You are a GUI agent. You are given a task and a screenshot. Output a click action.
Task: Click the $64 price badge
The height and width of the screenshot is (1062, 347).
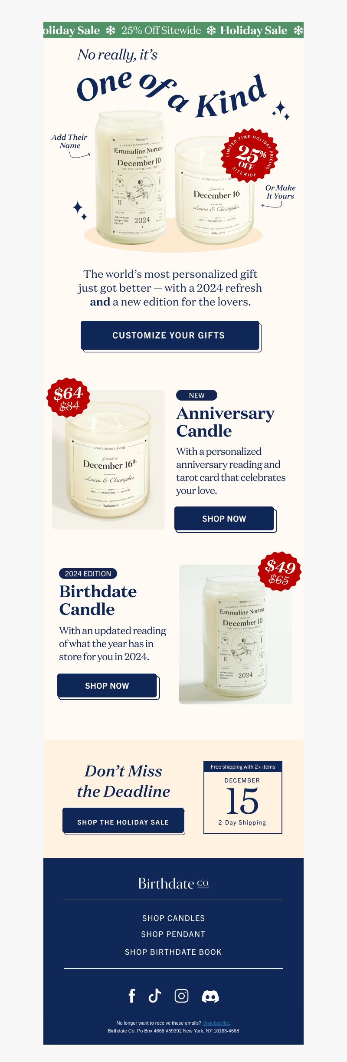(x=69, y=398)
